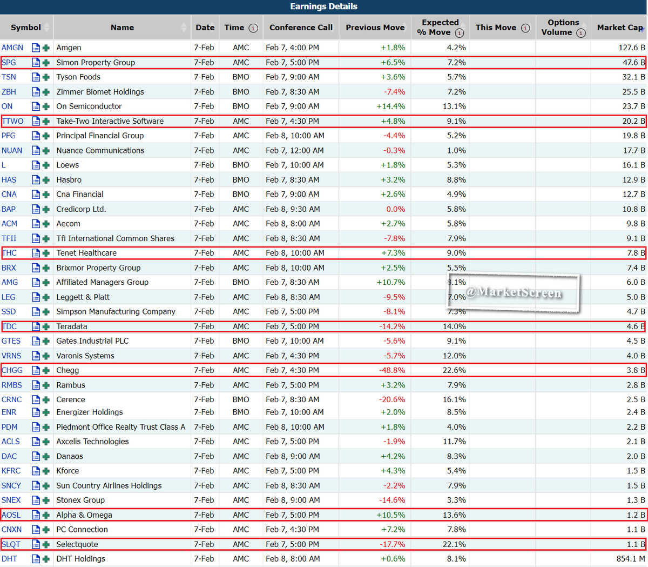Open the document icon for HAS

(36, 180)
